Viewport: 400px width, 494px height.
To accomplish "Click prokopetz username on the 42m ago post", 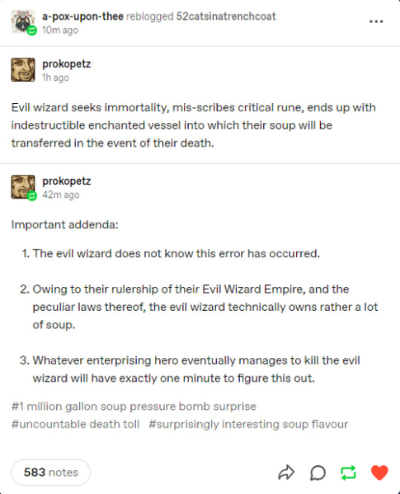I will [67, 181].
